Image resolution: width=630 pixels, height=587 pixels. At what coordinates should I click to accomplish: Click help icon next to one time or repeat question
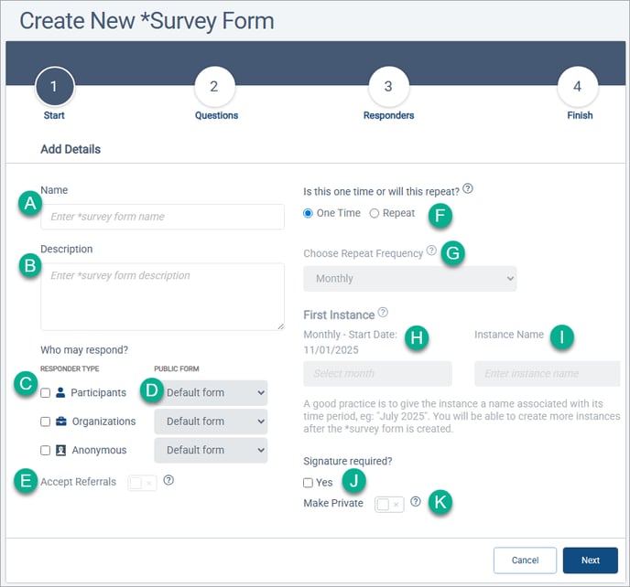pos(468,188)
